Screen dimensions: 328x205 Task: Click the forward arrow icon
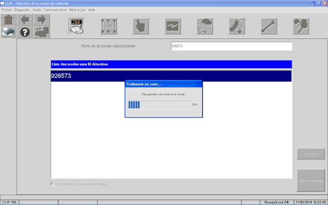[42, 20]
